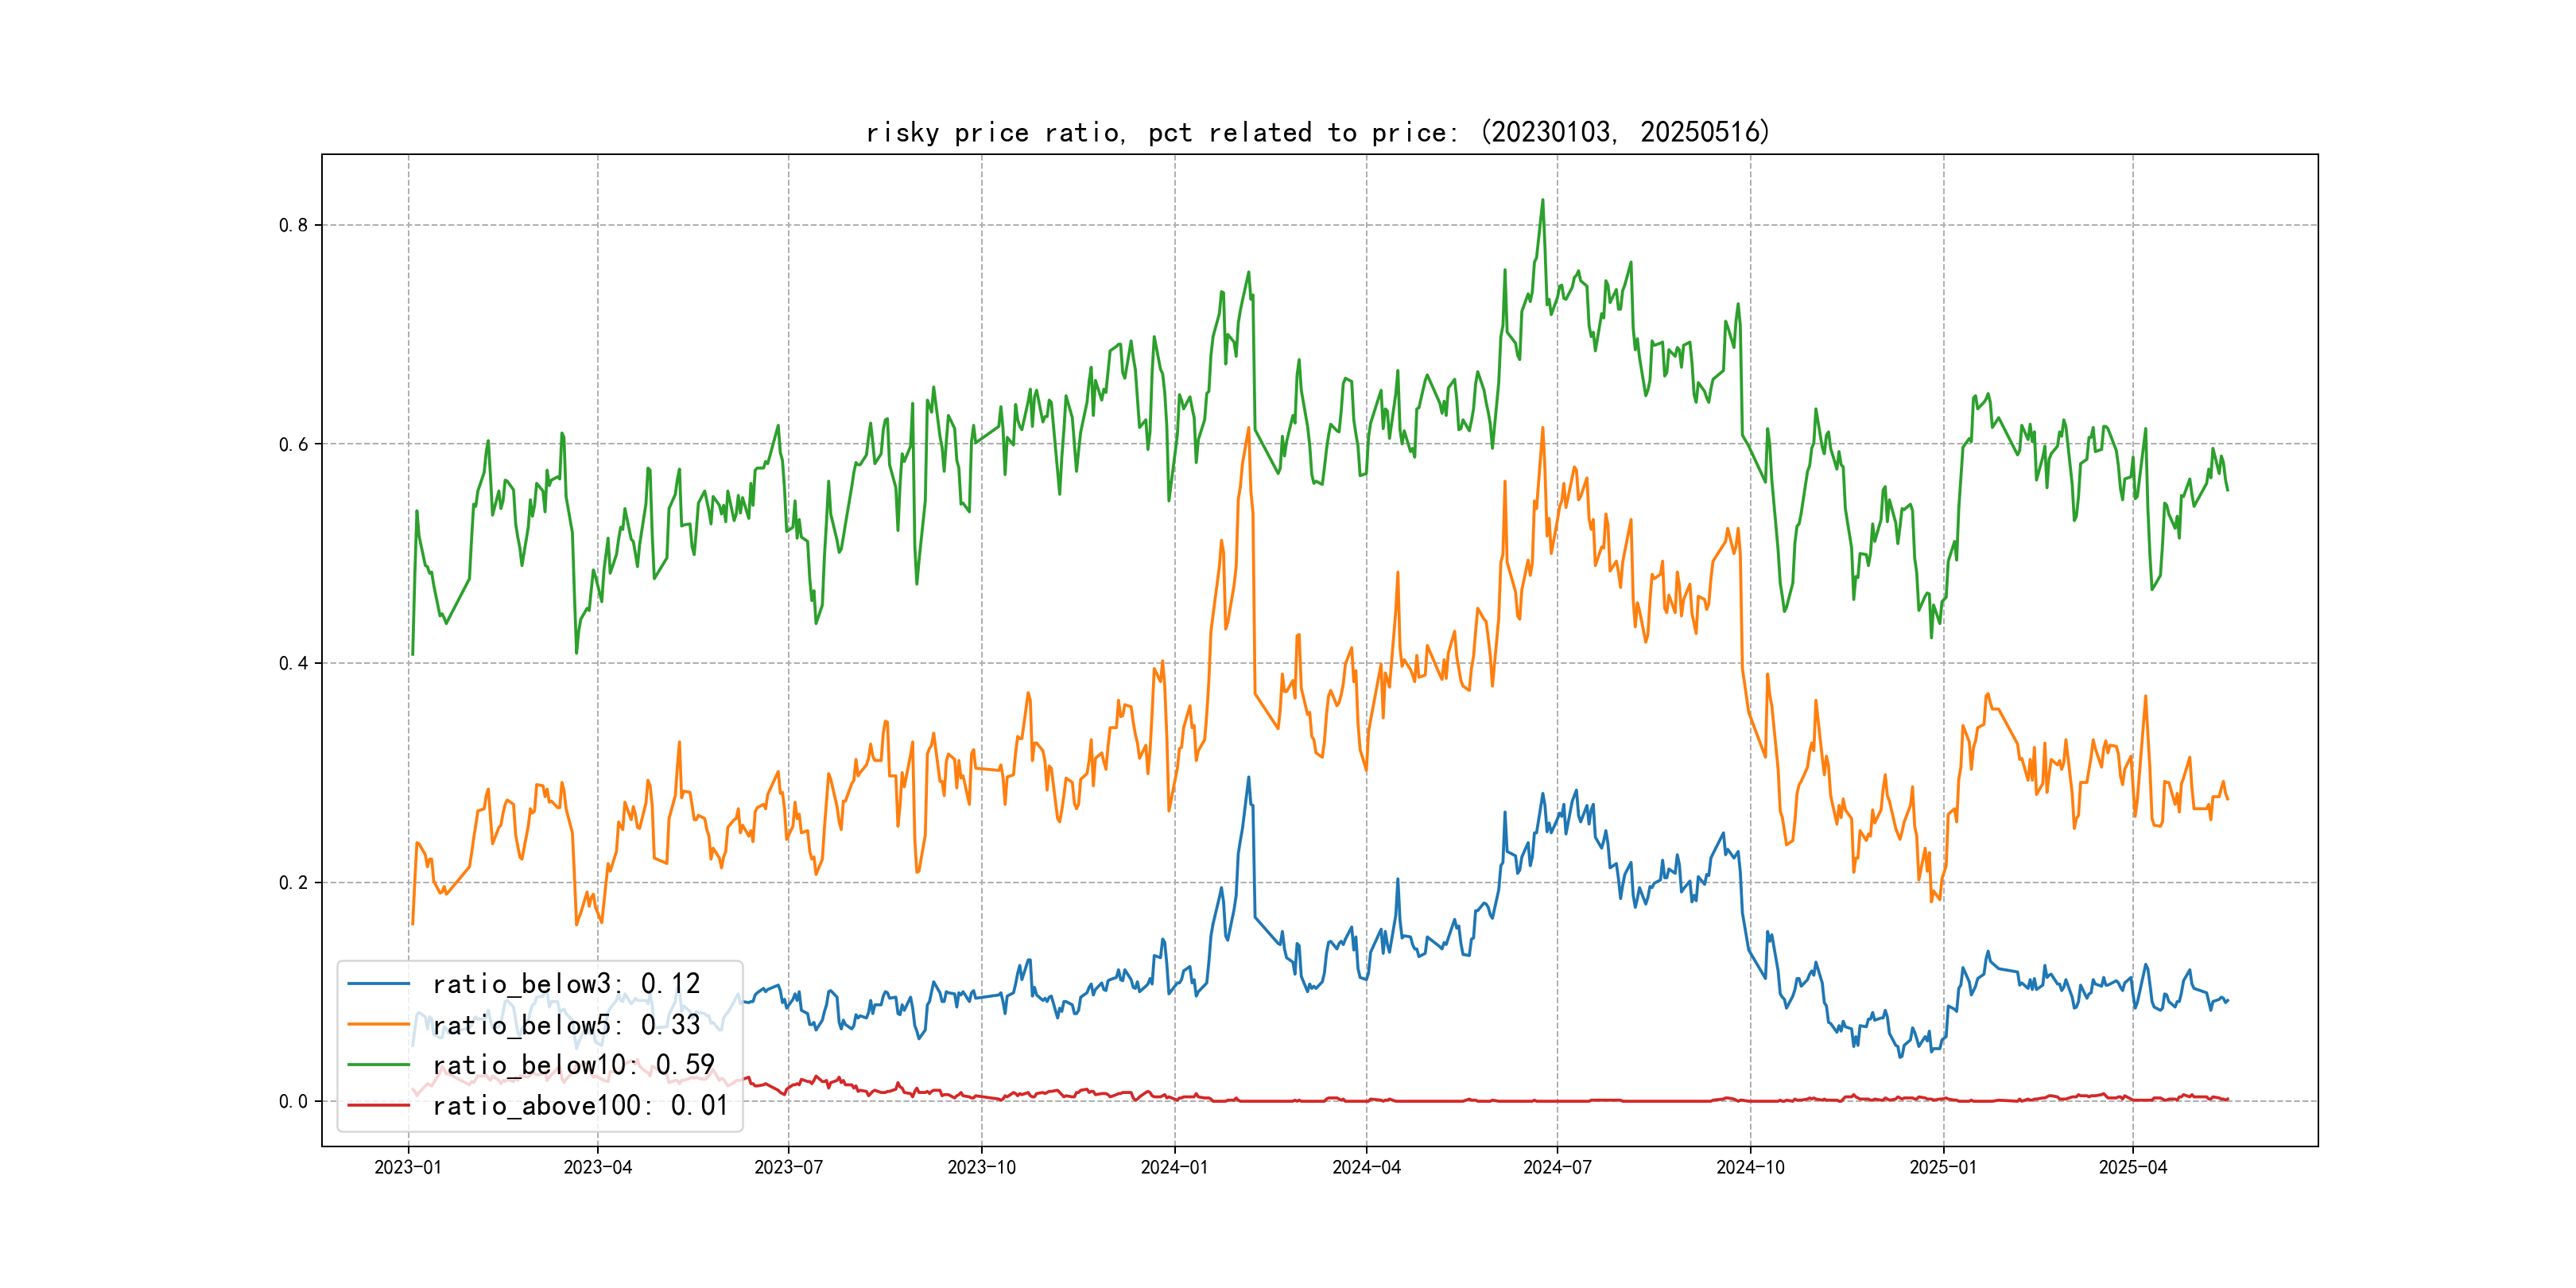Select the 'ratio_below10: 0.59' legend label

[573, 1065]
